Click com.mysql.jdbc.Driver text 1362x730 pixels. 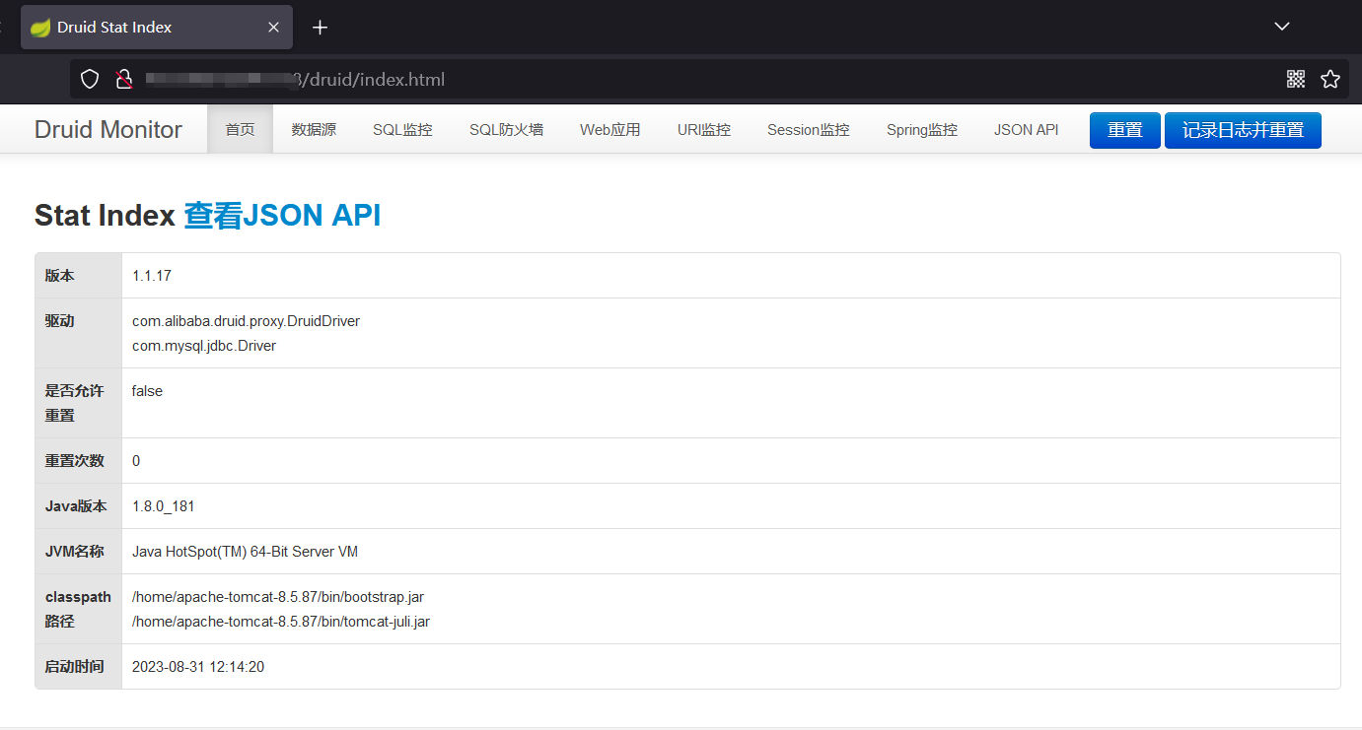click(x=204, y=346)
